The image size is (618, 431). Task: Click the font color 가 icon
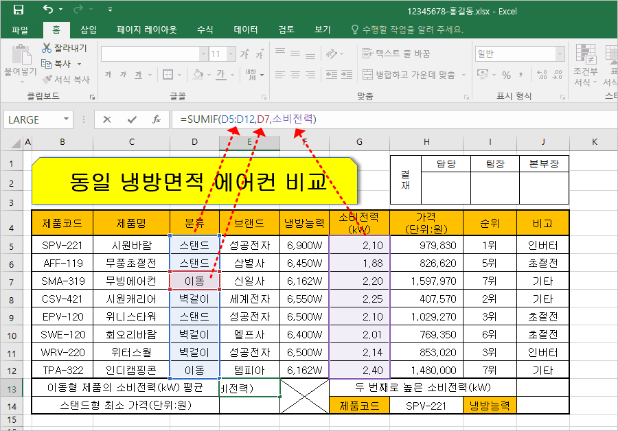click(221, 74)
